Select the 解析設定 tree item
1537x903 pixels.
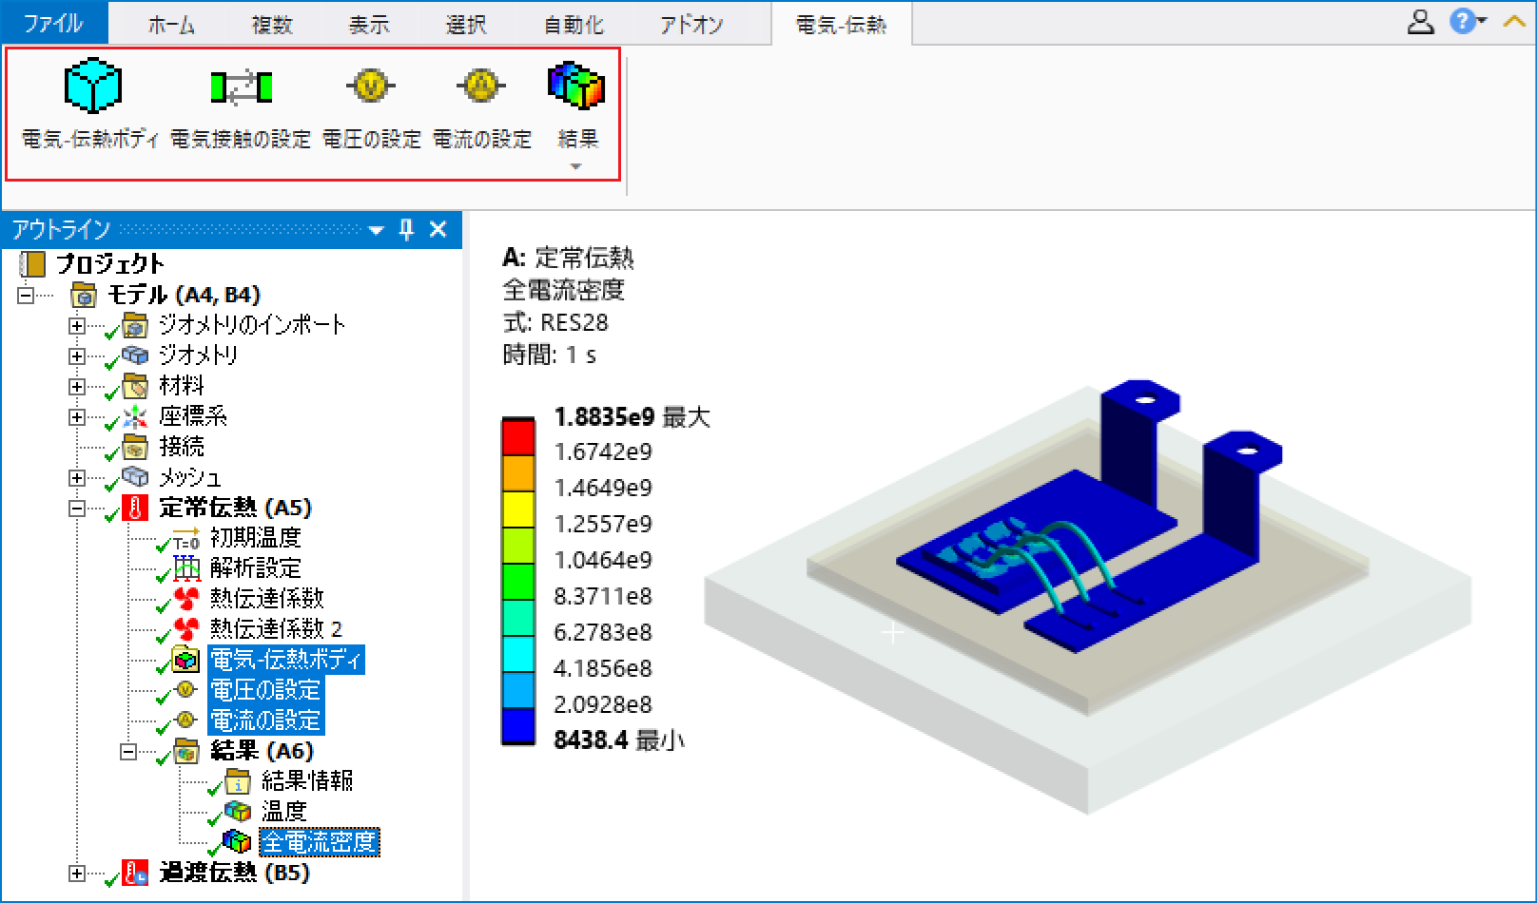click(255, 568)
